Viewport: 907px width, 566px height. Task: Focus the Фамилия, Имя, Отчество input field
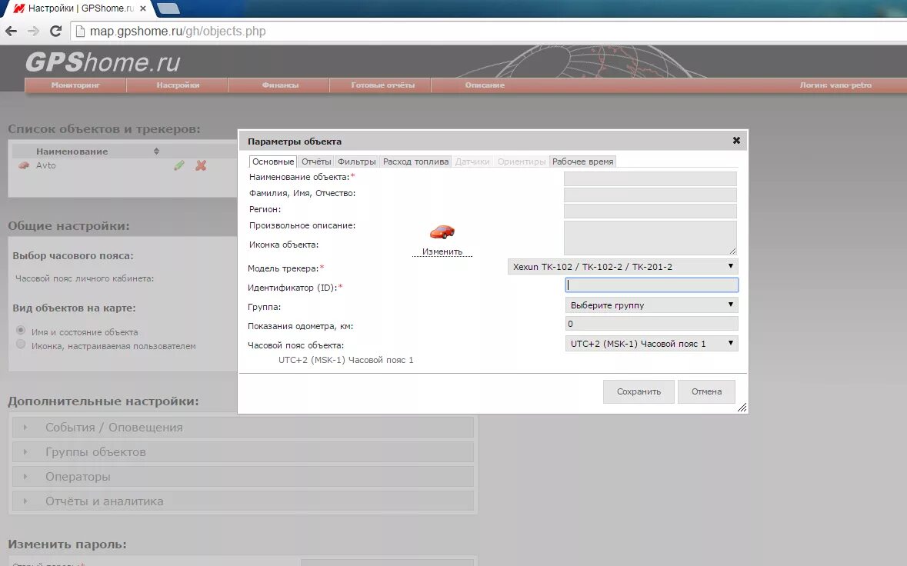click(650, 195)
